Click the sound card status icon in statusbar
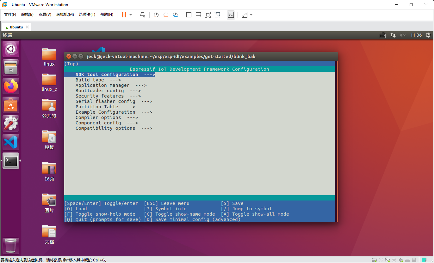The image size is (434, 263). pyautogui.click(x=401, y=260)
